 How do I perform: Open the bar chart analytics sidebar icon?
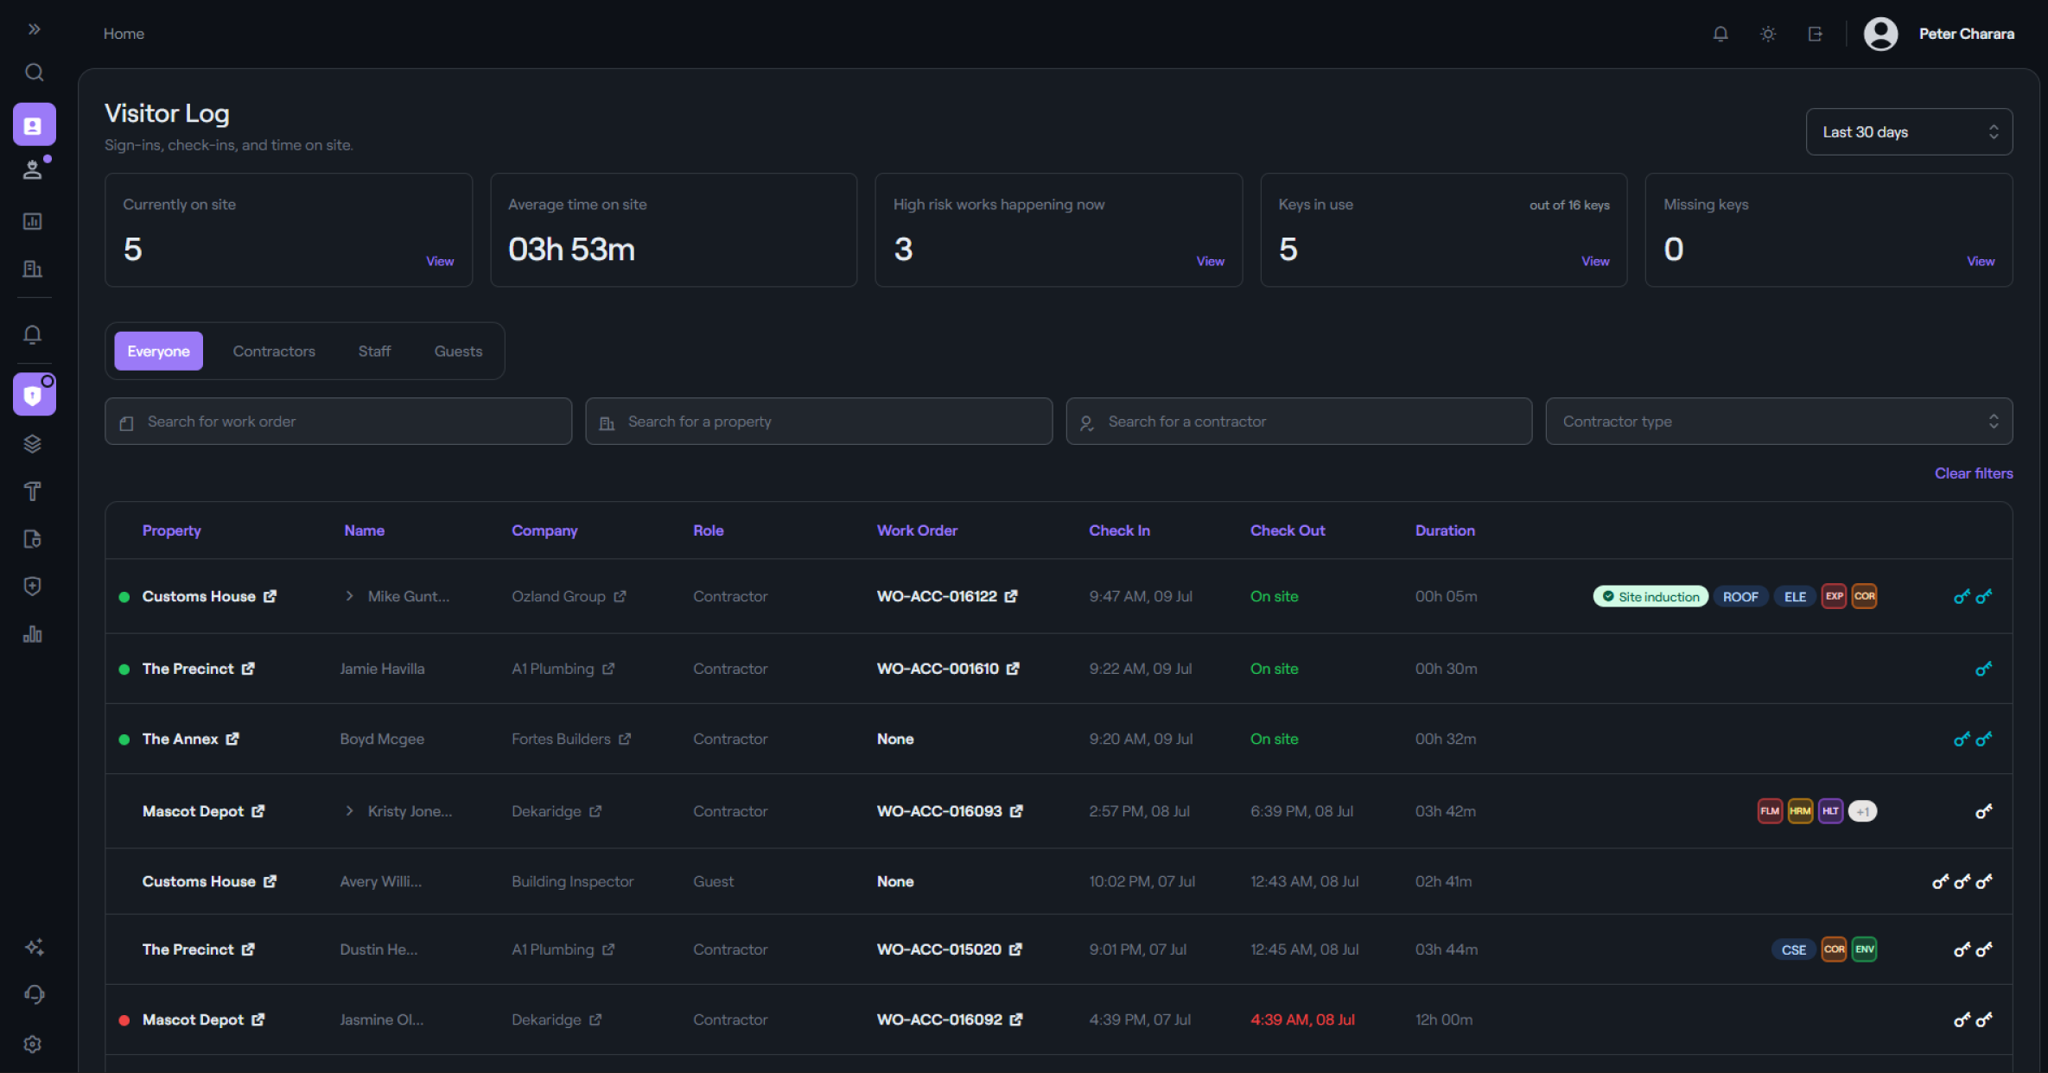point(33,634)
